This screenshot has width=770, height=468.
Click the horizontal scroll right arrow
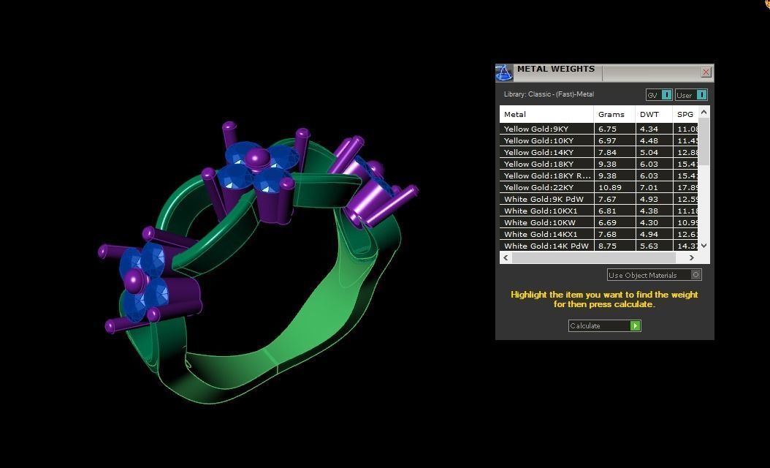pos(691,257)
